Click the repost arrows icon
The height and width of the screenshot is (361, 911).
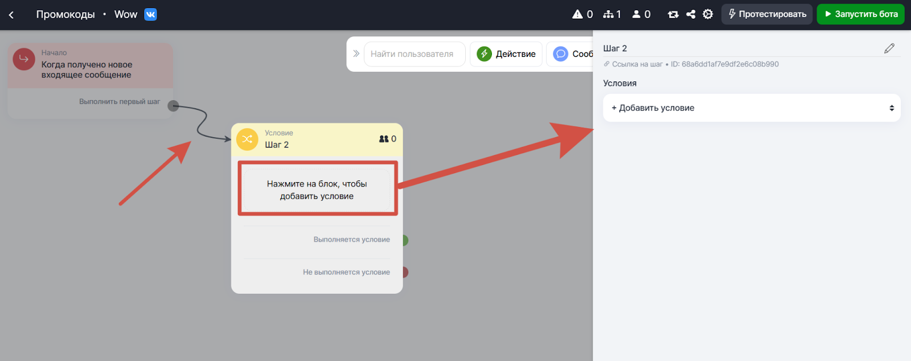673,14
